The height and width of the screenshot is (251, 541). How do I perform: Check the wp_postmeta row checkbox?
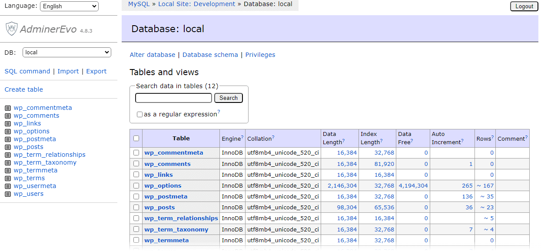pyautogui.click(x=136, y=196)
